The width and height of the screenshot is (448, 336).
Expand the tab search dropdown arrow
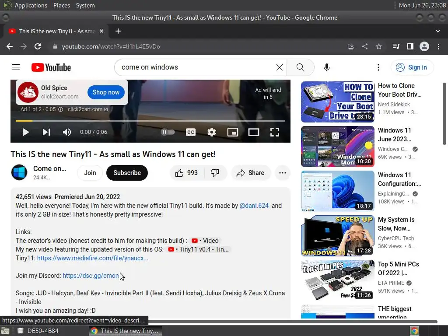tap(437, 31)
